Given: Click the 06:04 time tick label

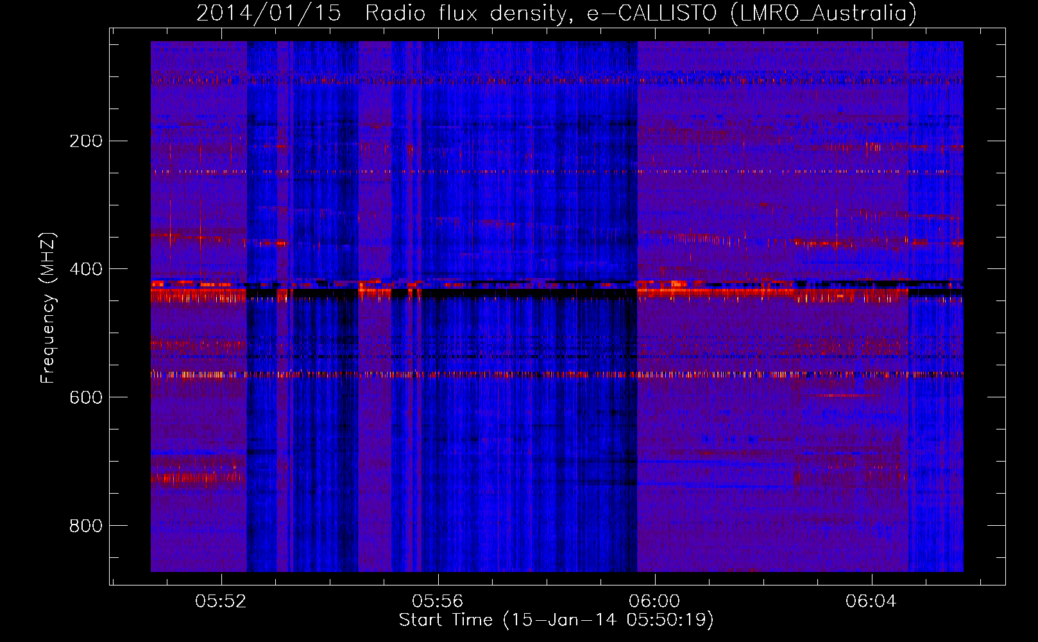Looking at the screenshot, I should 871,602.
